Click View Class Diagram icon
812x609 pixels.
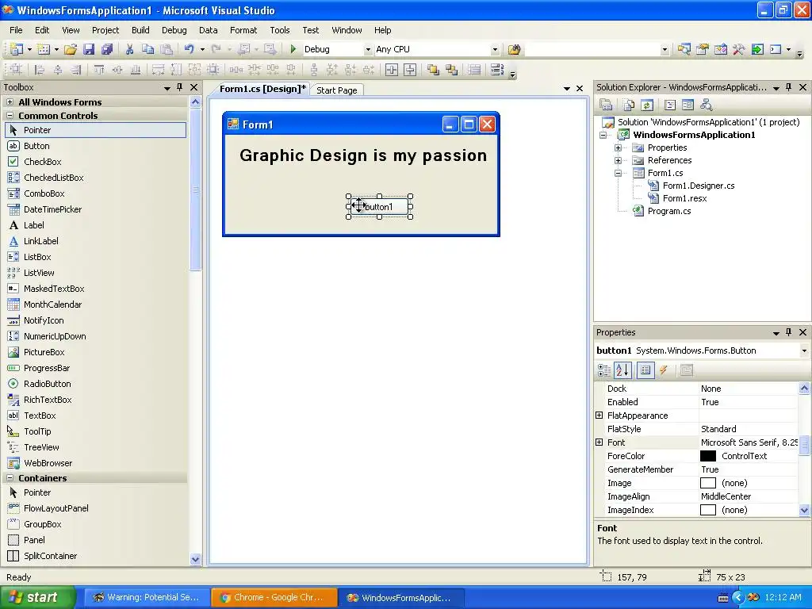(x=707, y=105)
